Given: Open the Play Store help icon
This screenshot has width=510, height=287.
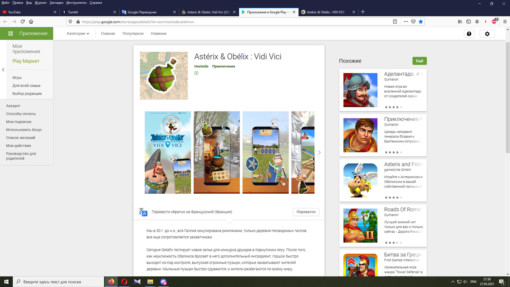Looking at the screenshot, I should [469, 34].
